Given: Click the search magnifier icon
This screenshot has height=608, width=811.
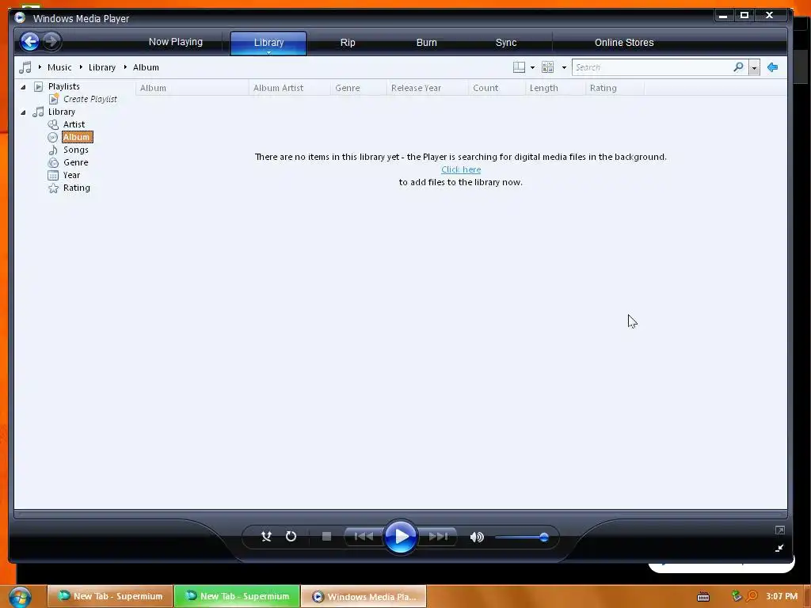Looking at the screenshot, I should point(739,67).
